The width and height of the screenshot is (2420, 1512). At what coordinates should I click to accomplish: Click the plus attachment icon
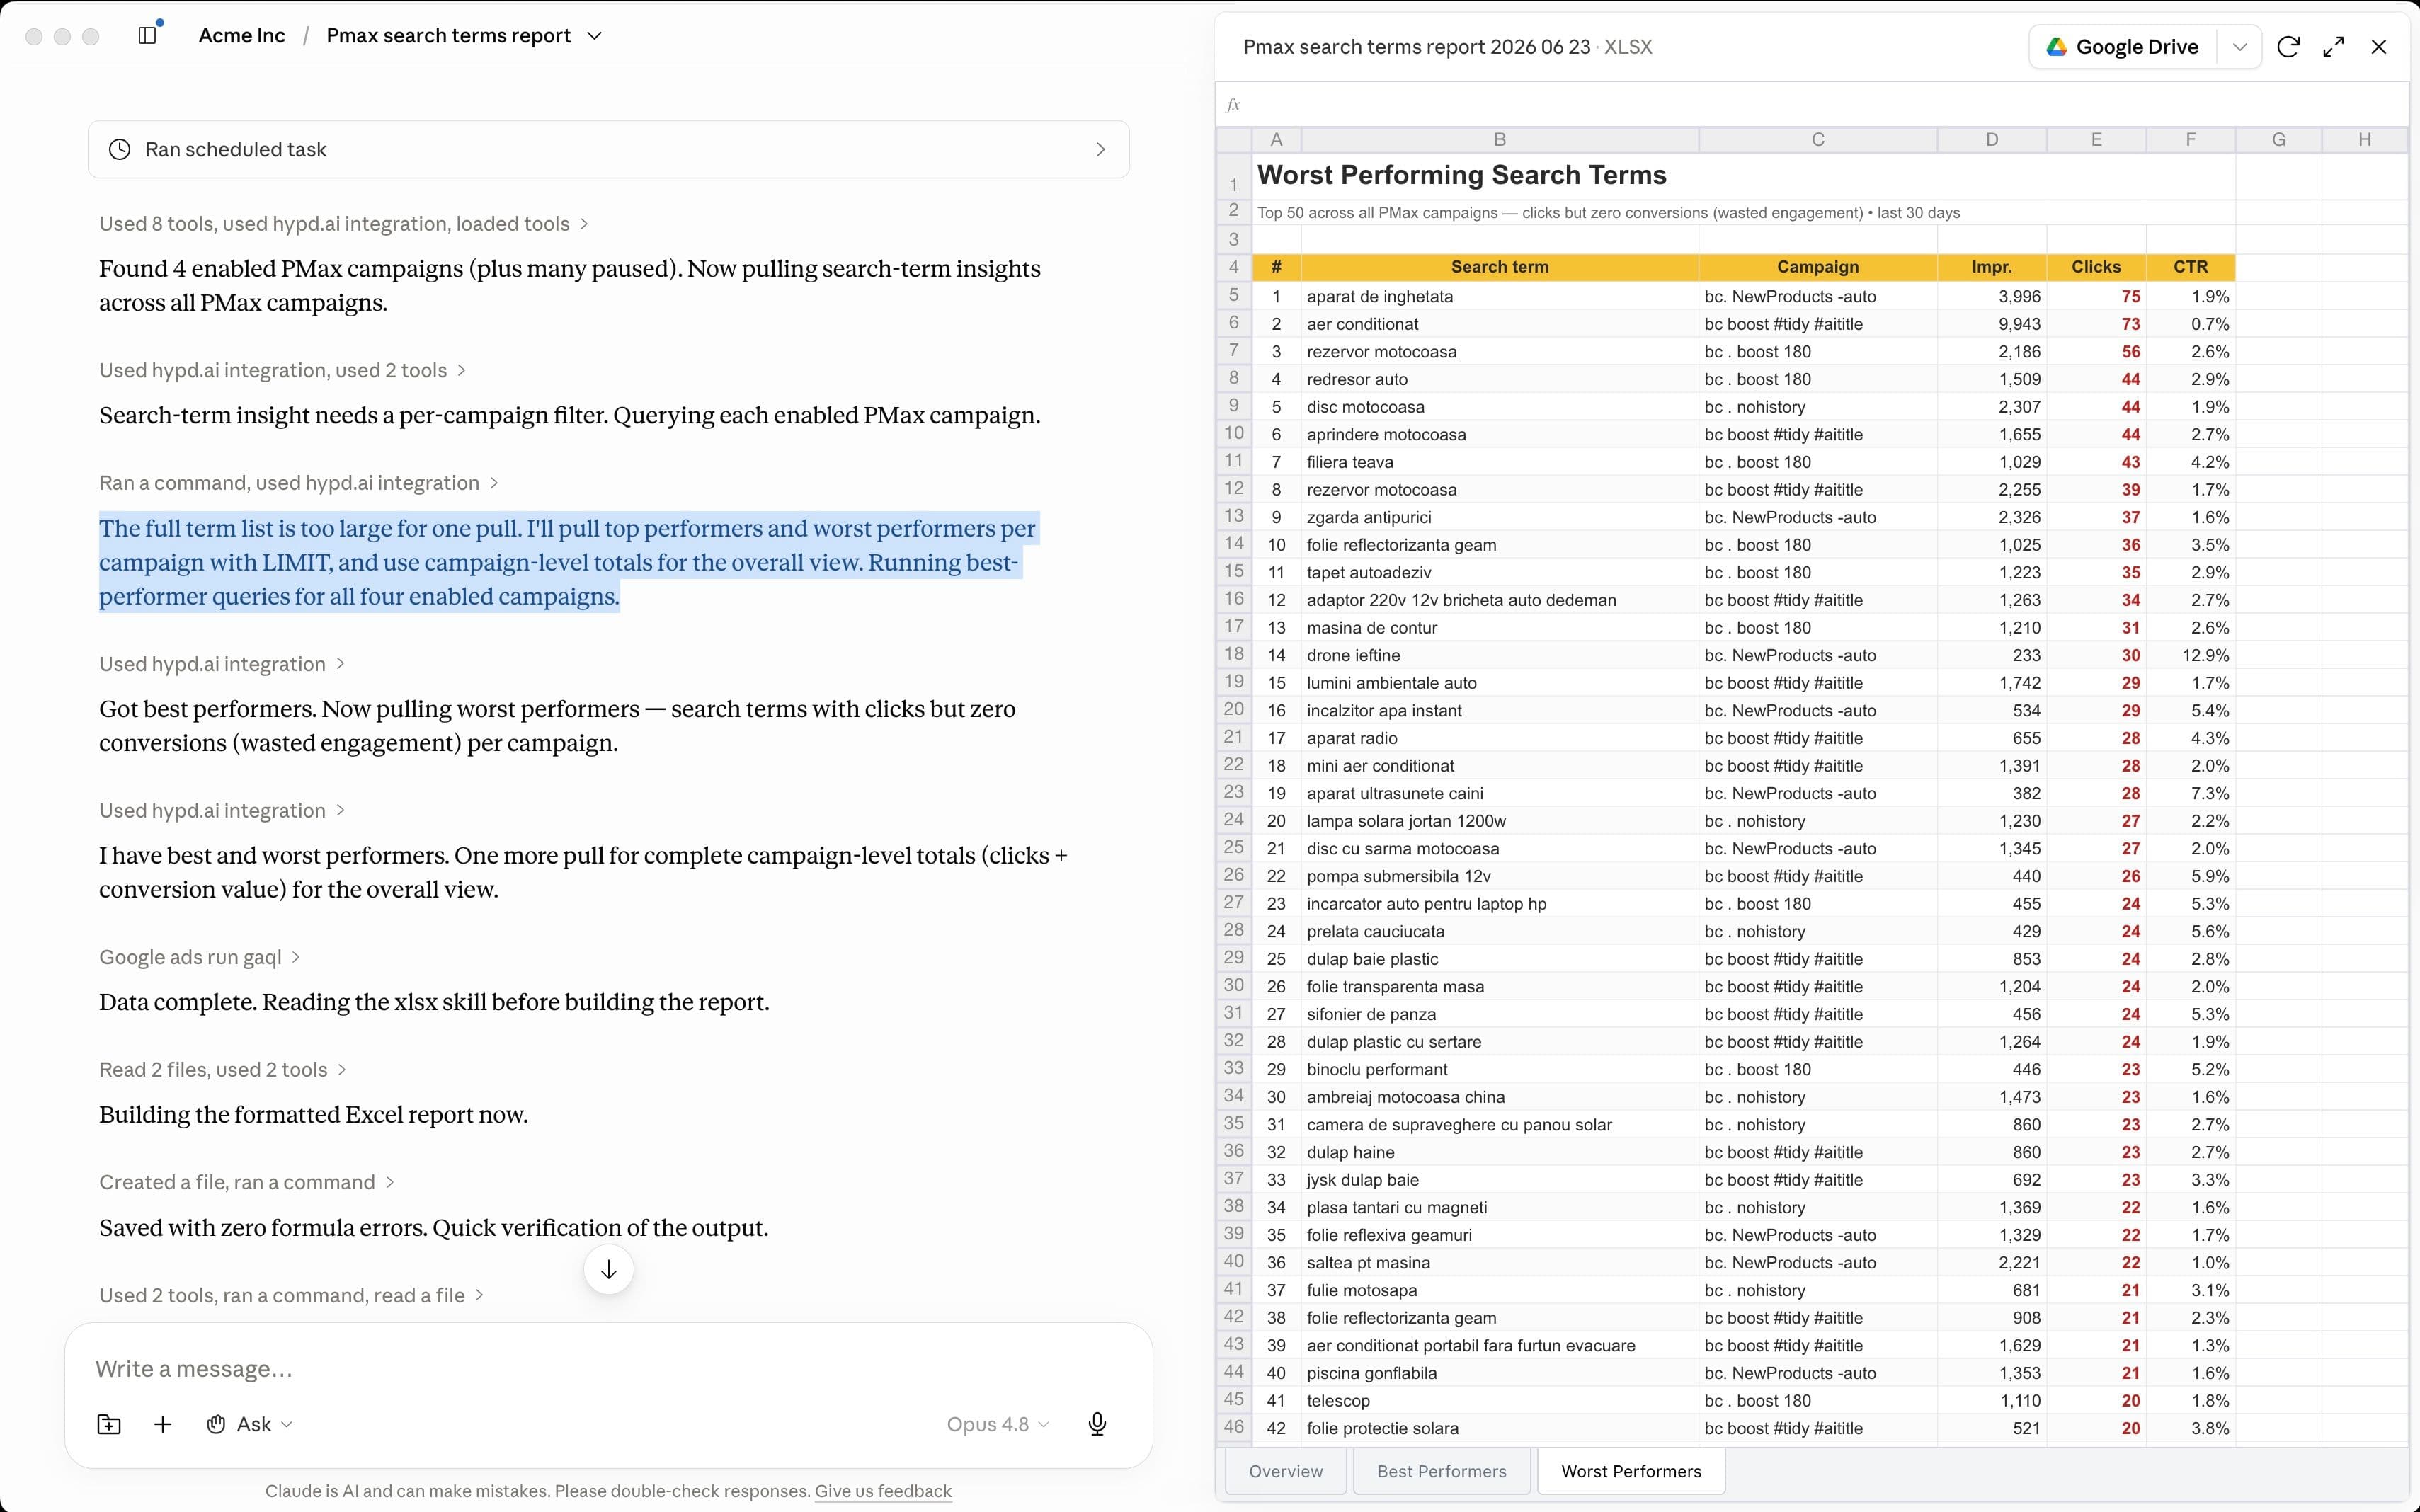pos(163,1424)
